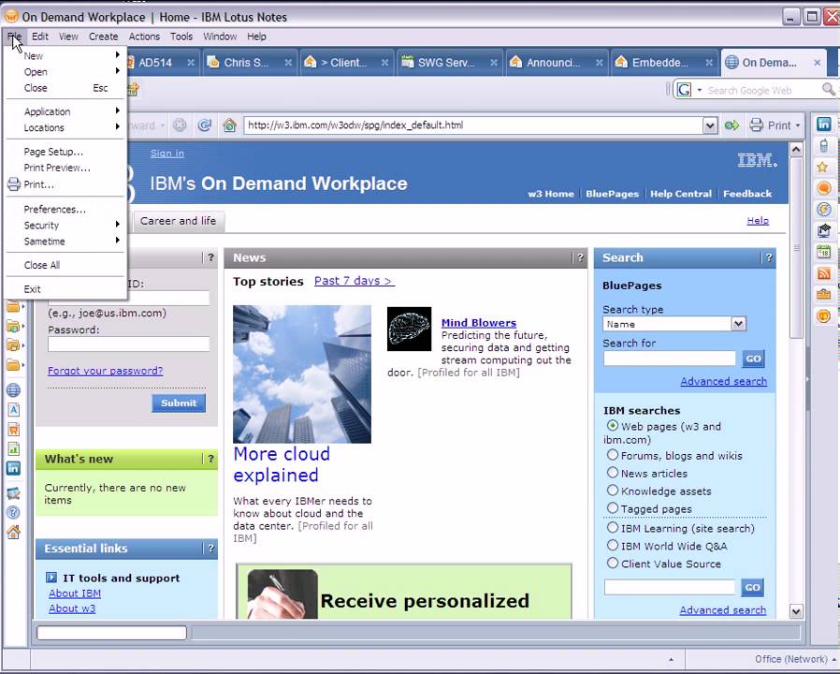Expand the Application submenu
Screen dimensions: 840x674
pyautogui.click(x=65, y=111)
